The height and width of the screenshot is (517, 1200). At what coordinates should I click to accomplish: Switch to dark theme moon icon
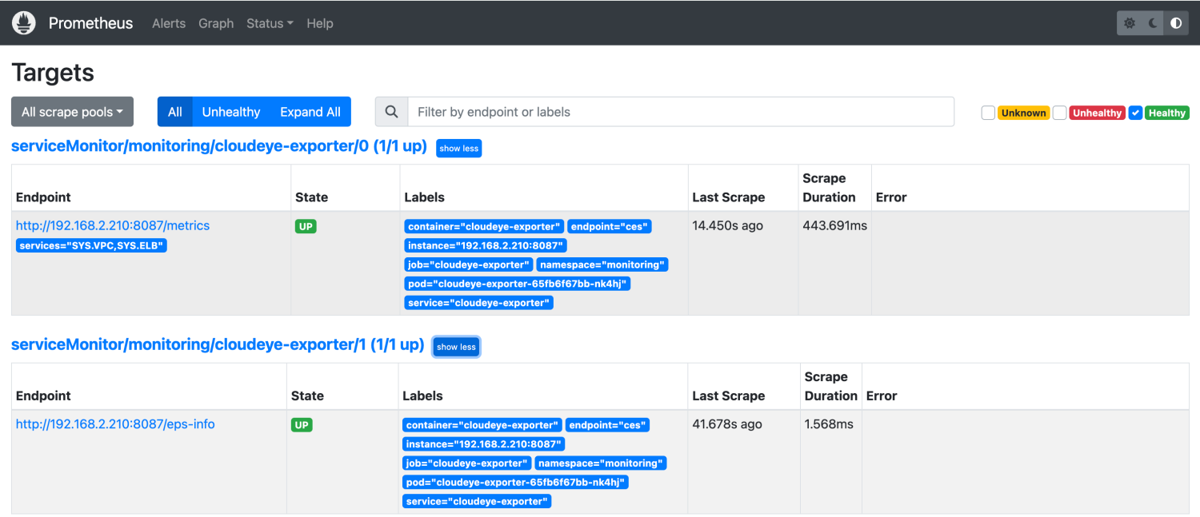(1153, 23)
